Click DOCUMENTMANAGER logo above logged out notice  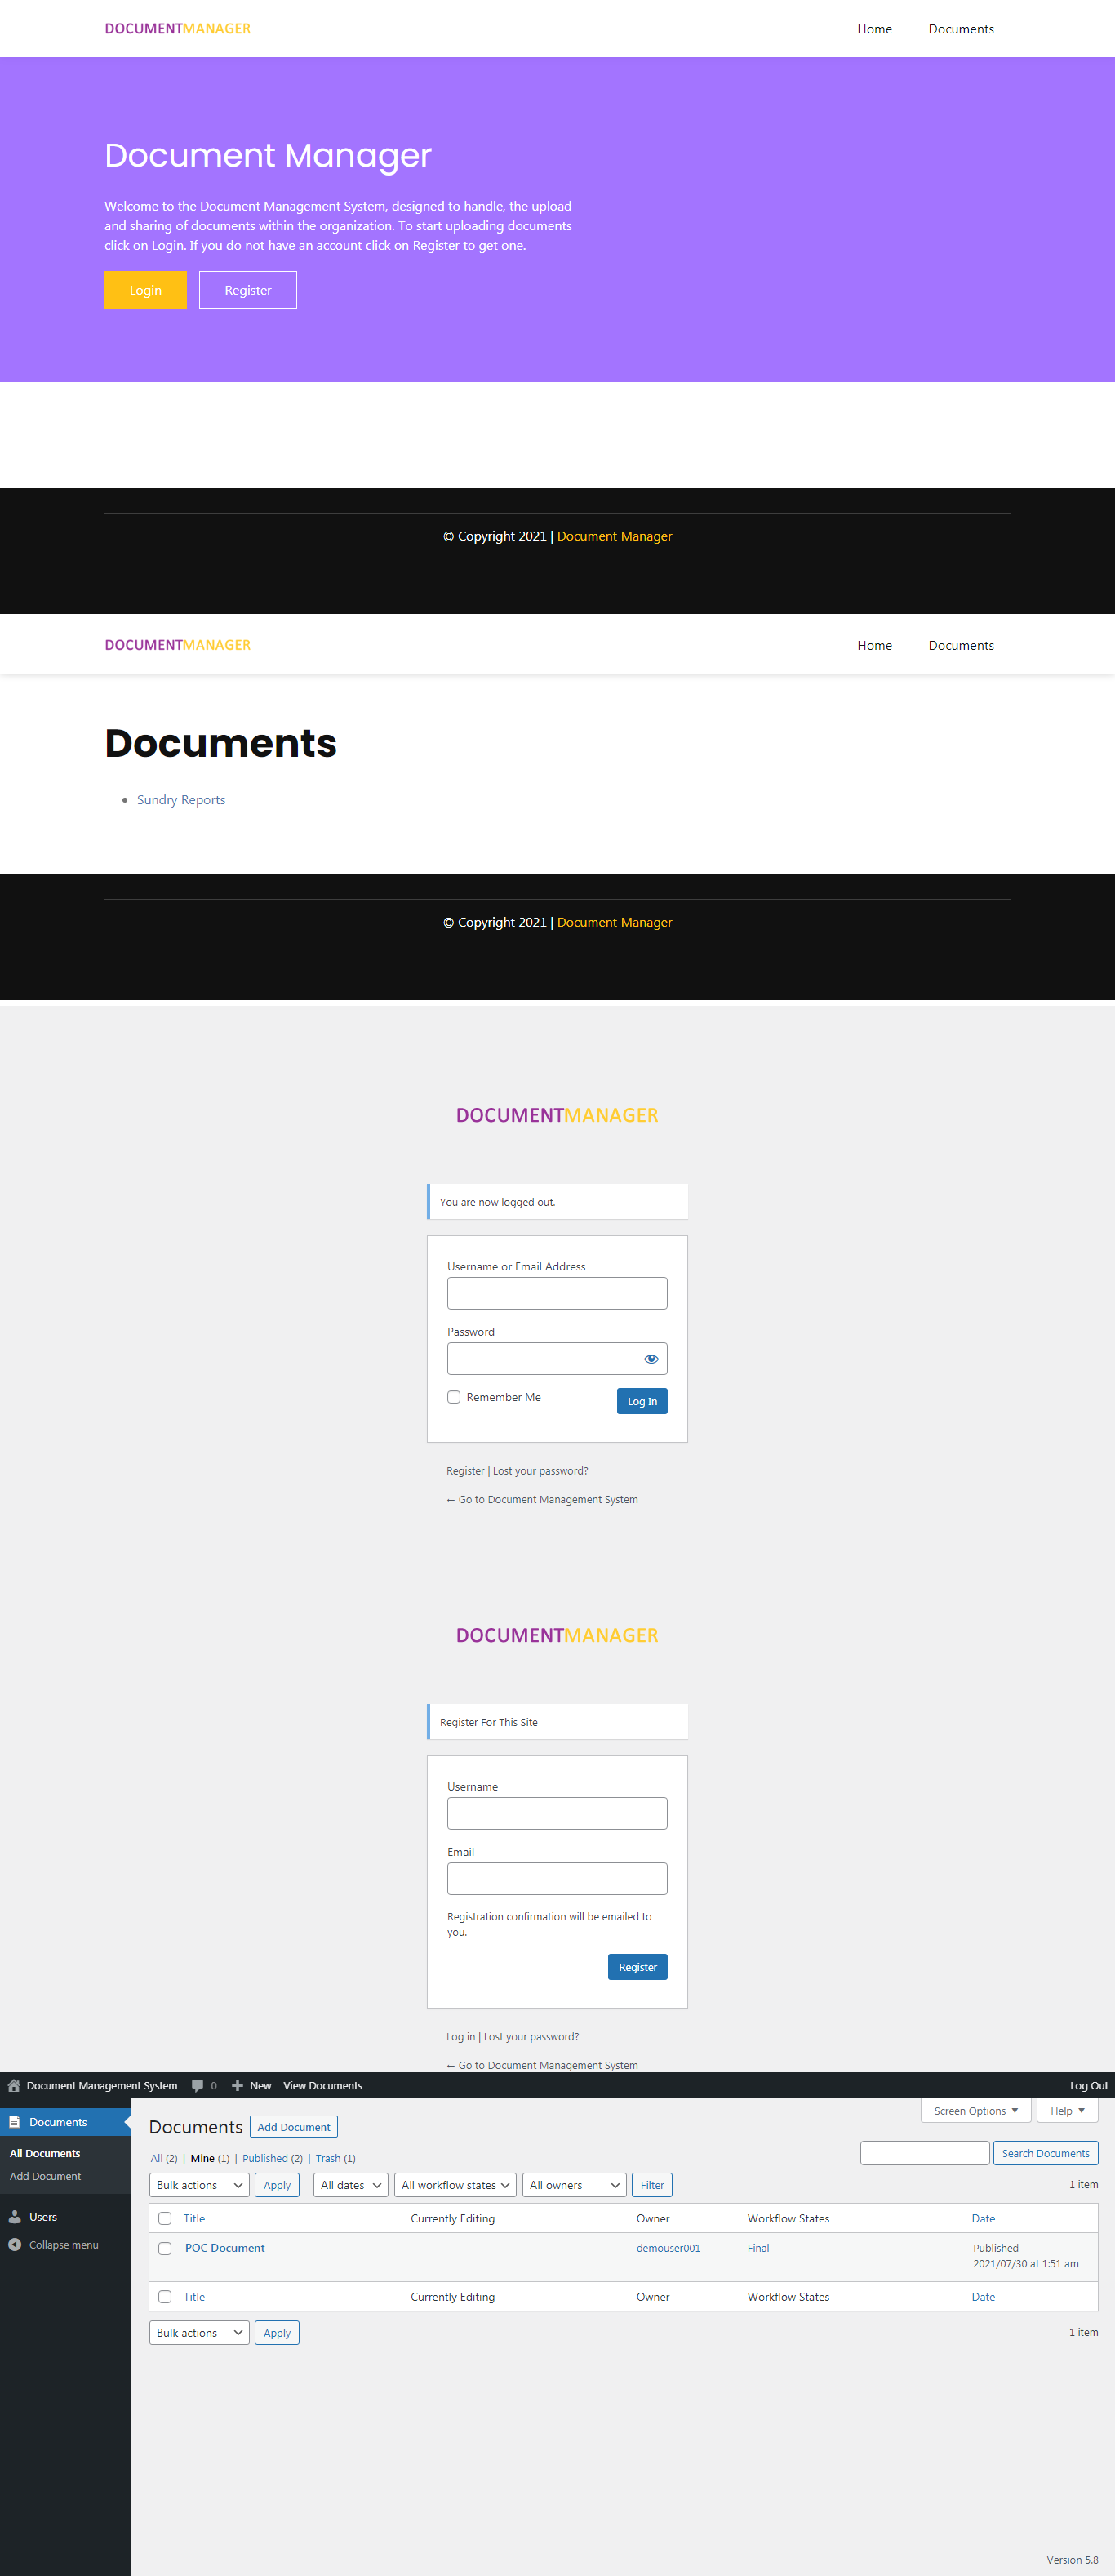(x=557, y=1115)
